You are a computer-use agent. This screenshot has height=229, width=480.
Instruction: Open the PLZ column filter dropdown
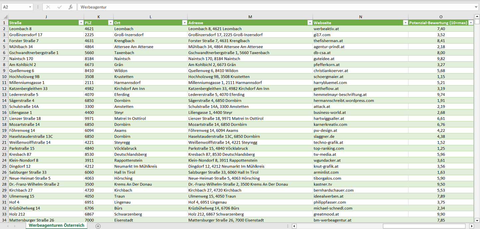pos(110,23)
